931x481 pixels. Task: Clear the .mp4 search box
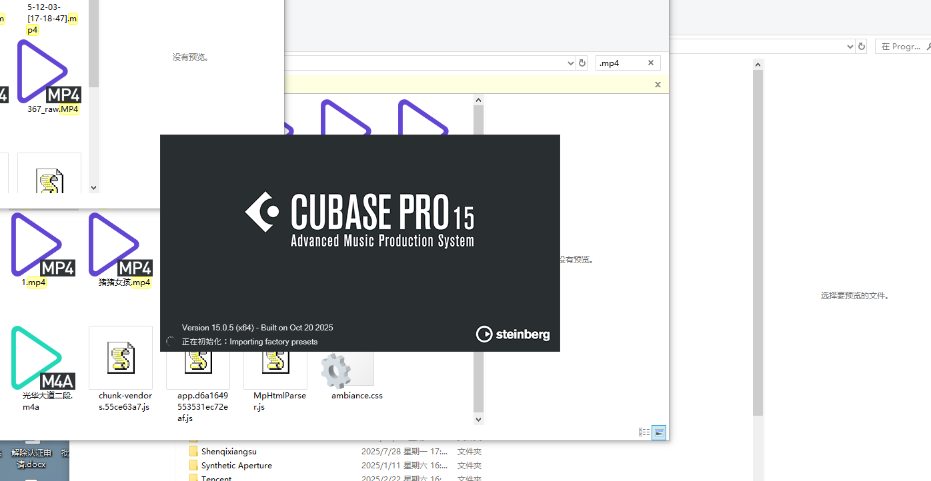coord(651,63)
